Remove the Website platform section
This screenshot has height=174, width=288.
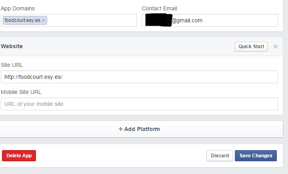(275, 47)
